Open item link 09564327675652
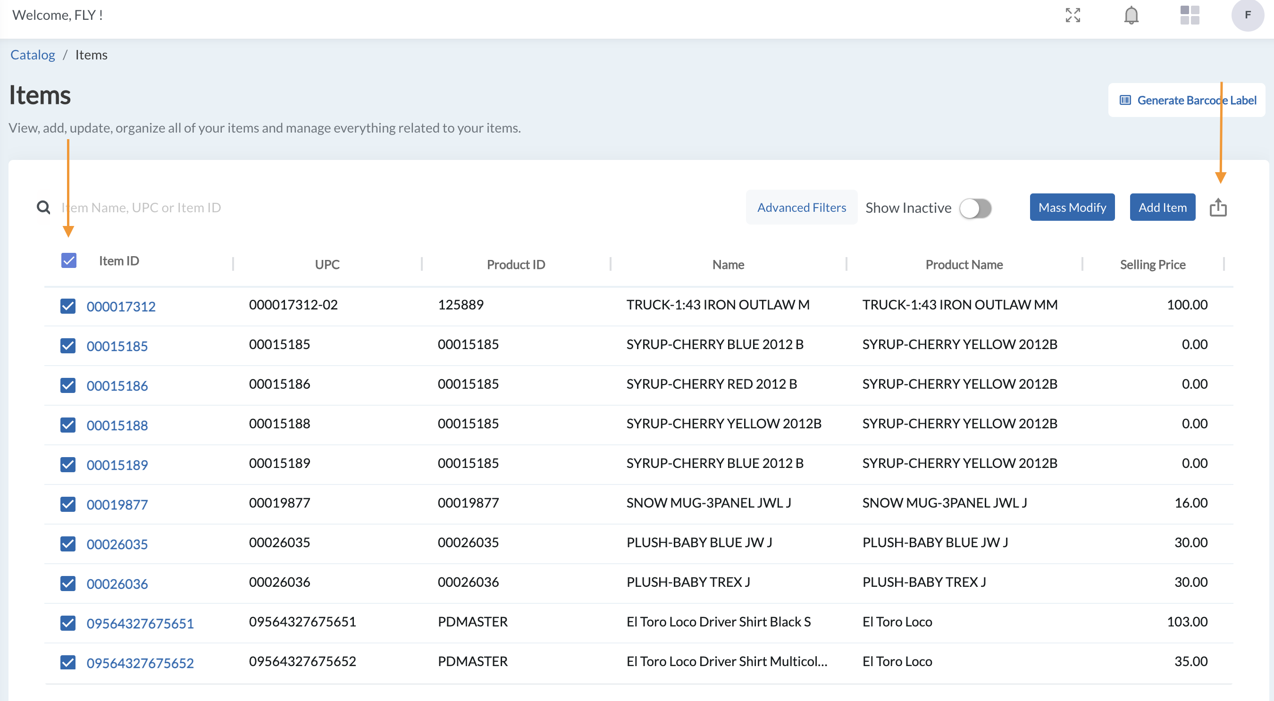1274x701 pixels. click(x=140, y=663)
